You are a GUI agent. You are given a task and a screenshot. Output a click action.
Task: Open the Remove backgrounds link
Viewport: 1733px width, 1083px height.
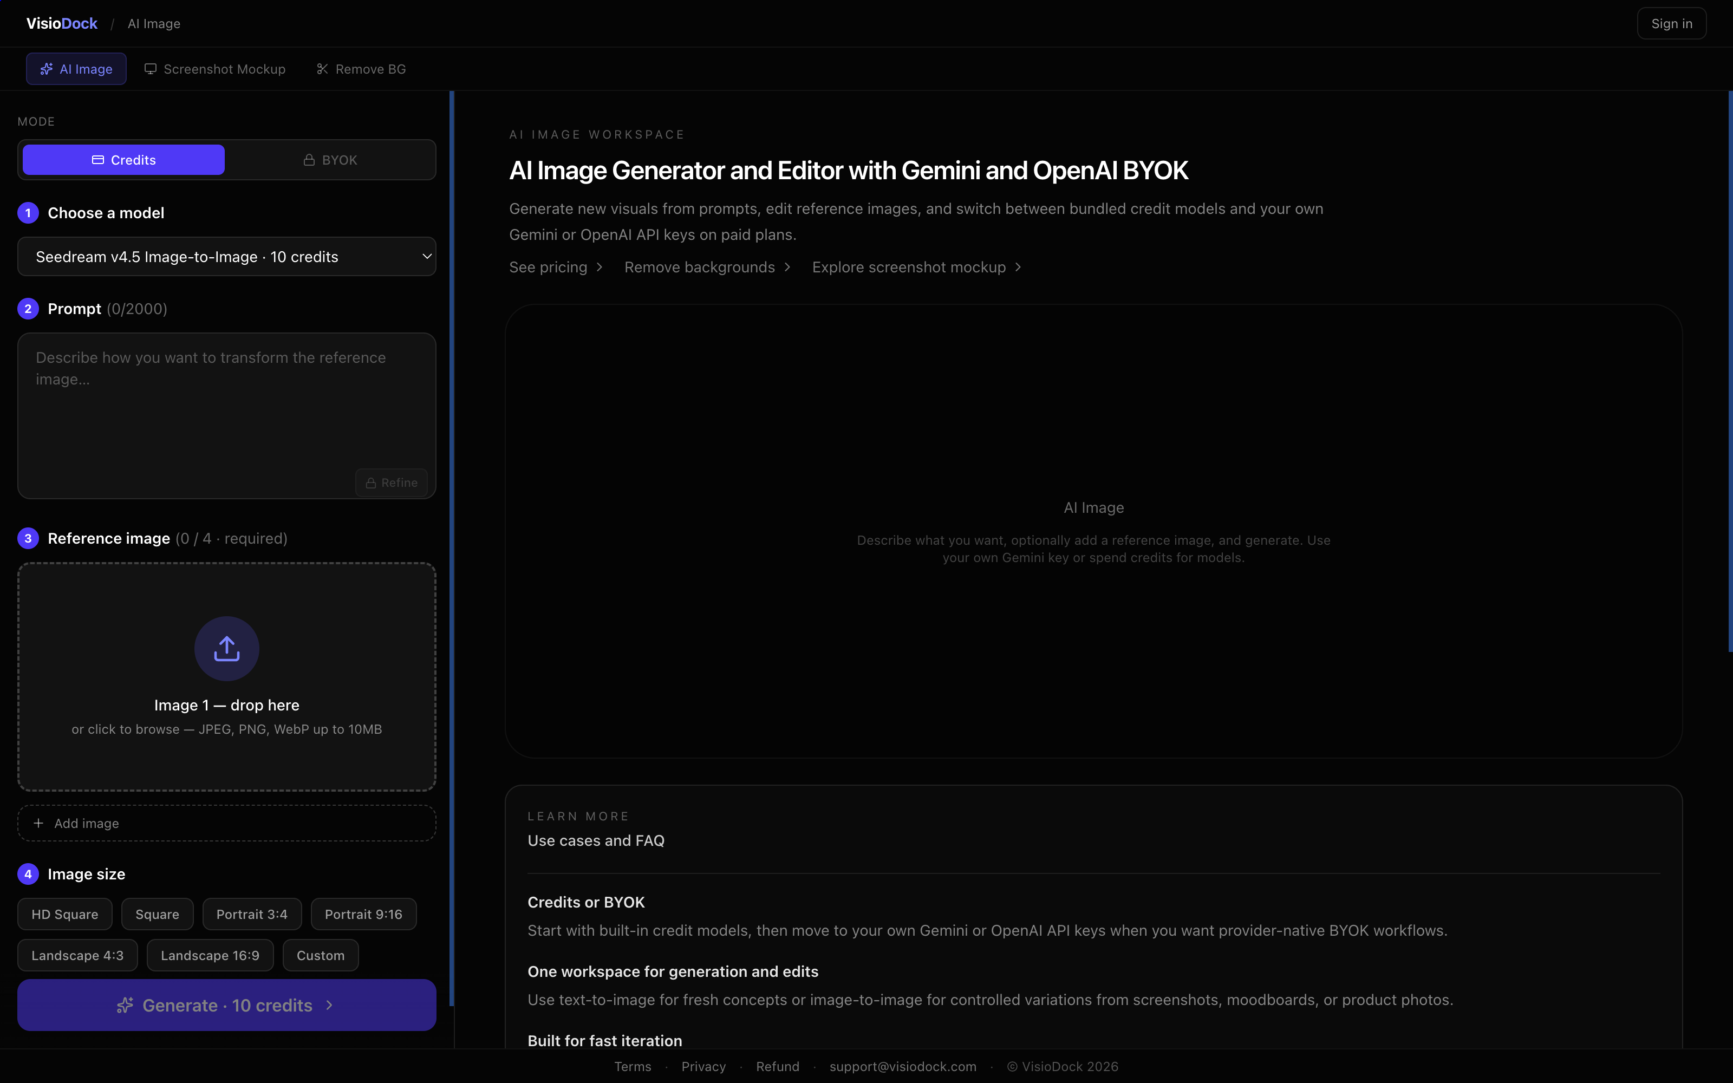tap(708, 267)
